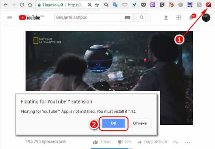Open the YouTube hamburger guide menu

click(x=10, y=18)
